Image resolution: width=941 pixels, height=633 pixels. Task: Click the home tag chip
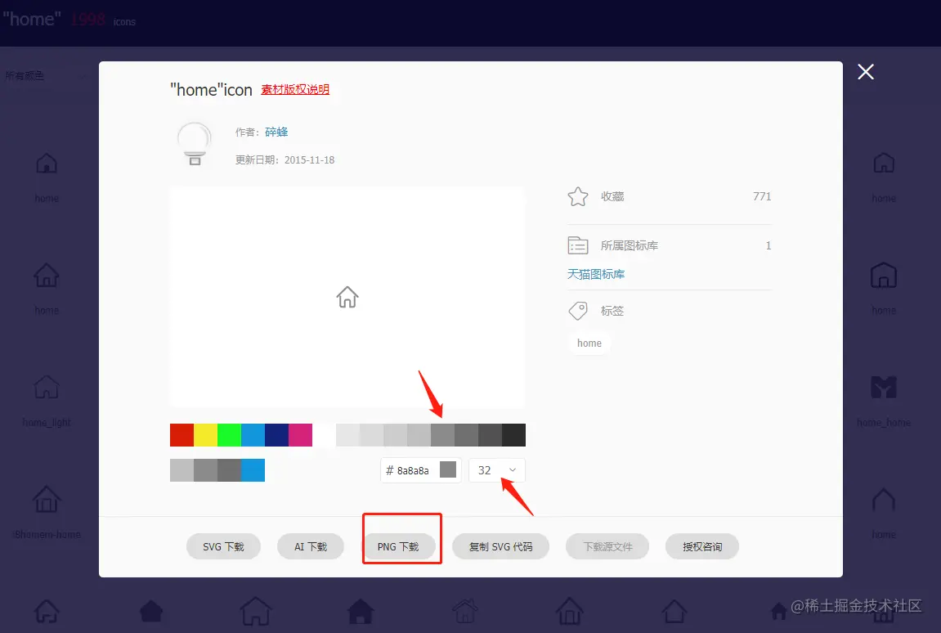click(x=589, y=343)
